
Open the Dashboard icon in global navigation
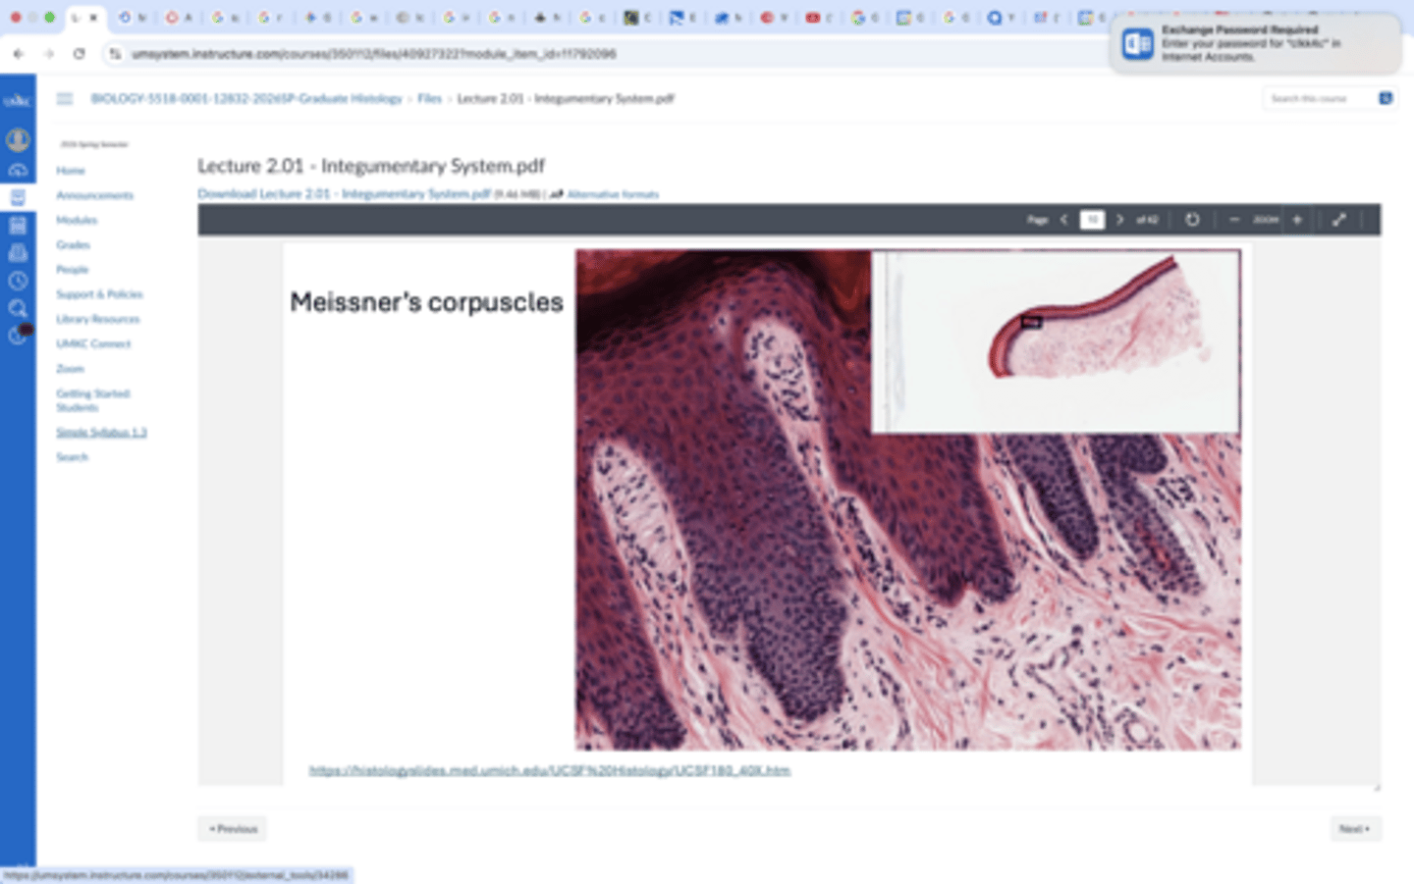(x=18, y=170)
